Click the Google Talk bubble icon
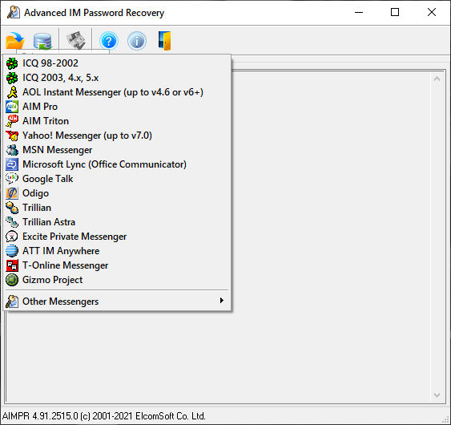Viewport: 451px width, 425px height. click(x=12, y=179)
